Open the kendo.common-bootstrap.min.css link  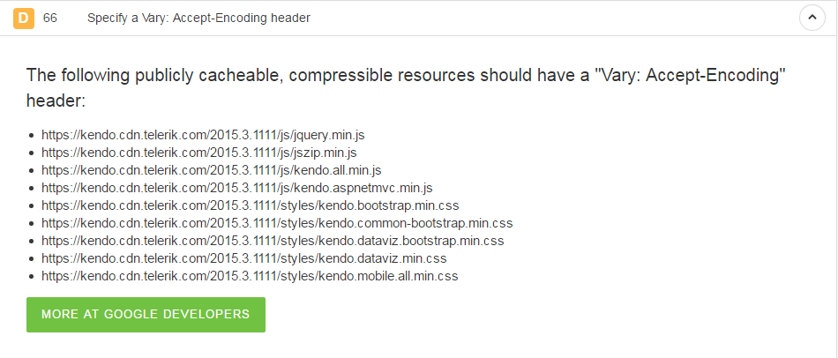[277, 223]
